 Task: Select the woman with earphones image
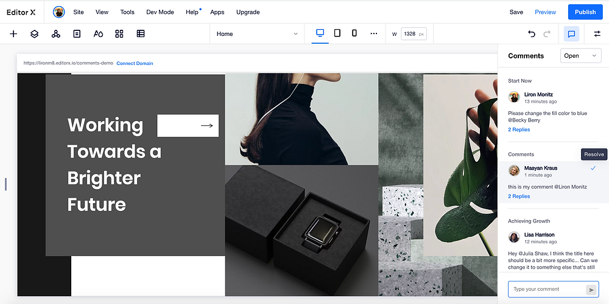(302, 119)
